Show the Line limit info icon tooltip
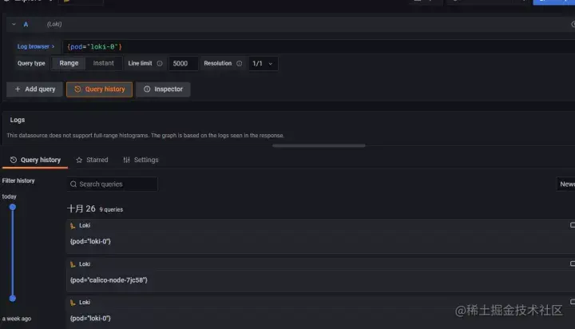575x329 pixels. [x=160, y=63]
